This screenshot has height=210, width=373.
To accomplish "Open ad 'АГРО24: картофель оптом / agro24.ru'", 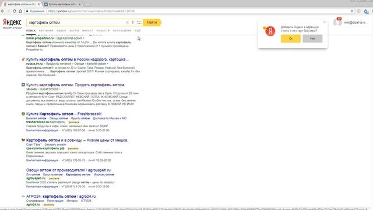I will click(61, 196).
